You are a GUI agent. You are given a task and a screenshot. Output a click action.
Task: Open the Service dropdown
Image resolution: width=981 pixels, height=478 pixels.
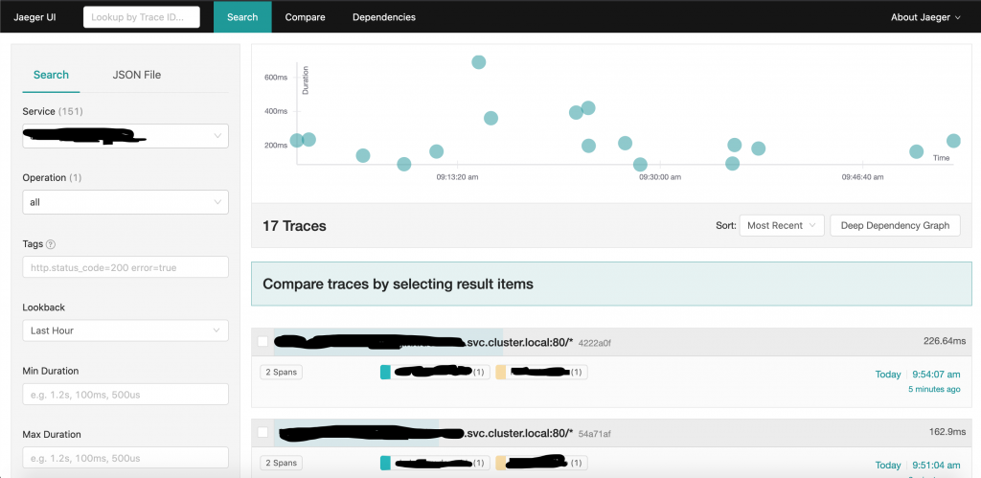tap(125, 136)
